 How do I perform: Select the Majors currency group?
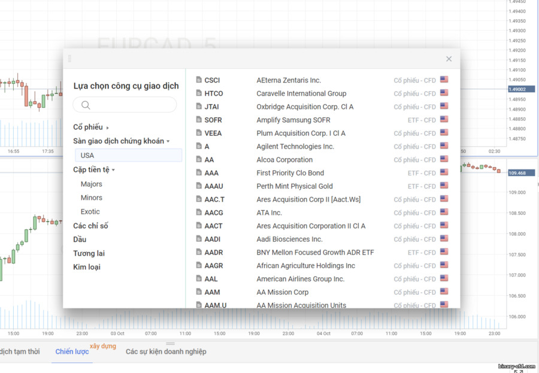click(92, 184)
